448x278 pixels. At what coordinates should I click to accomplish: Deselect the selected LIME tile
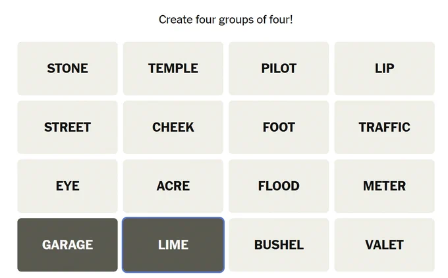[173, 245]
